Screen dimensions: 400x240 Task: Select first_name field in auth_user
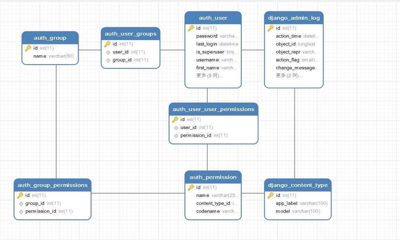pos(217,68)
